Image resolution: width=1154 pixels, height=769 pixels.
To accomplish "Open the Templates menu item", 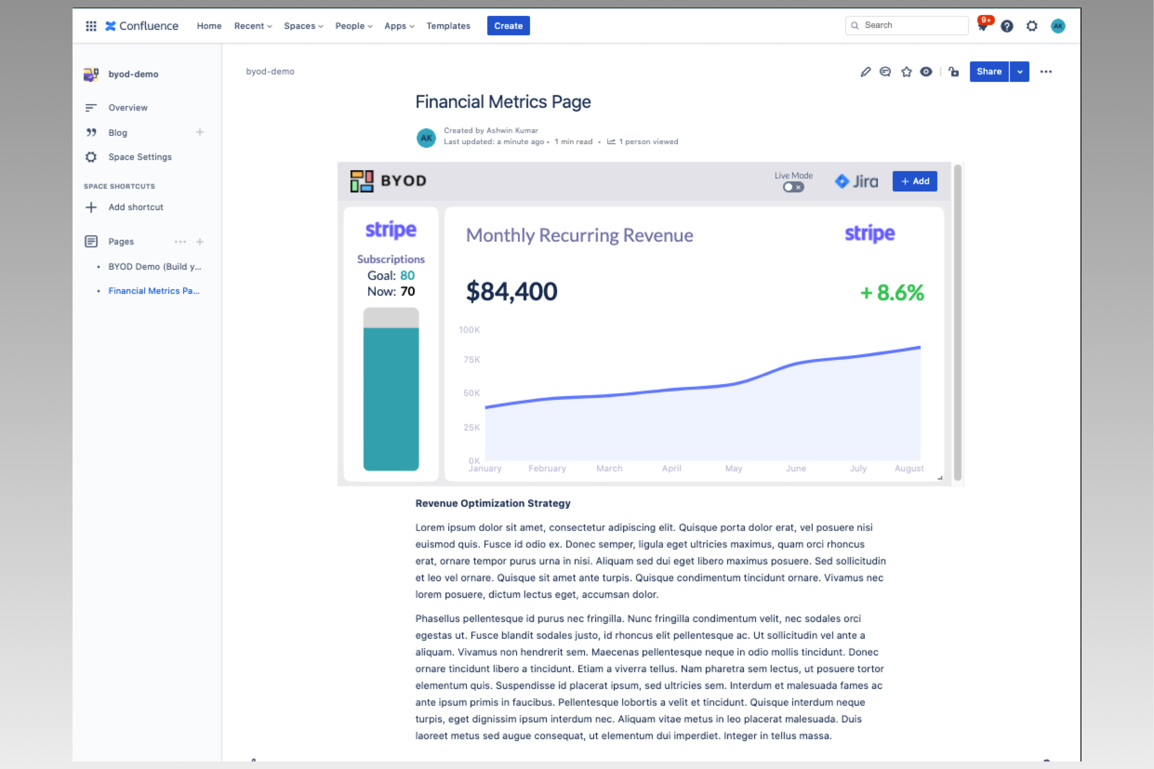I will pos(448,26).
